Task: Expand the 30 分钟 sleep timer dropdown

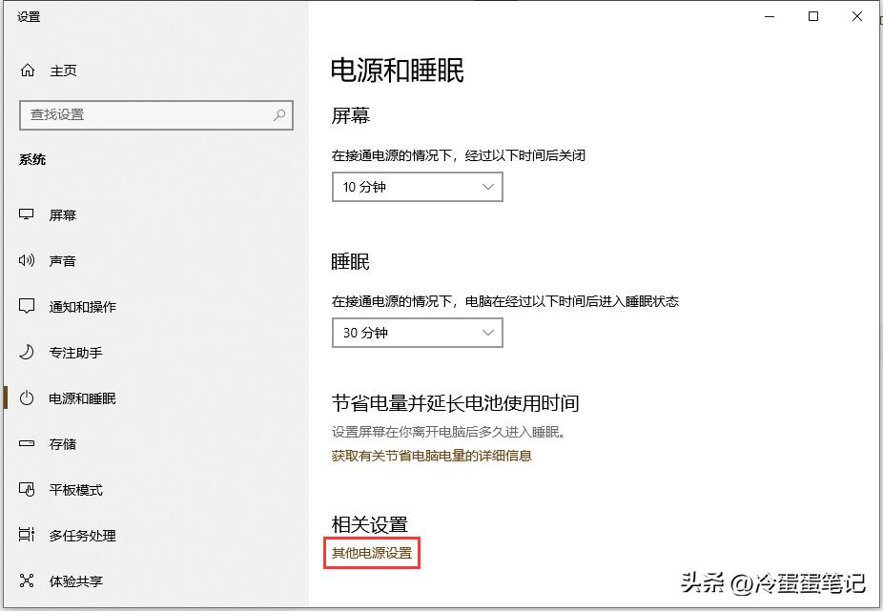Action: tap(417, 333)
